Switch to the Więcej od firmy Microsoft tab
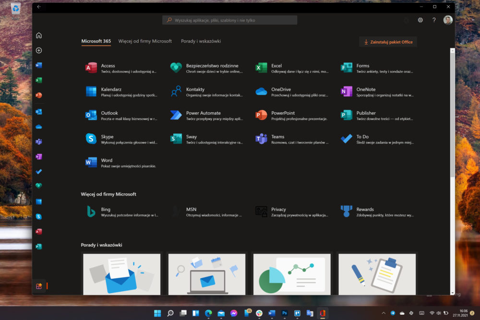The width and height of the screenshot is (480, 320). tap(145, 41)
